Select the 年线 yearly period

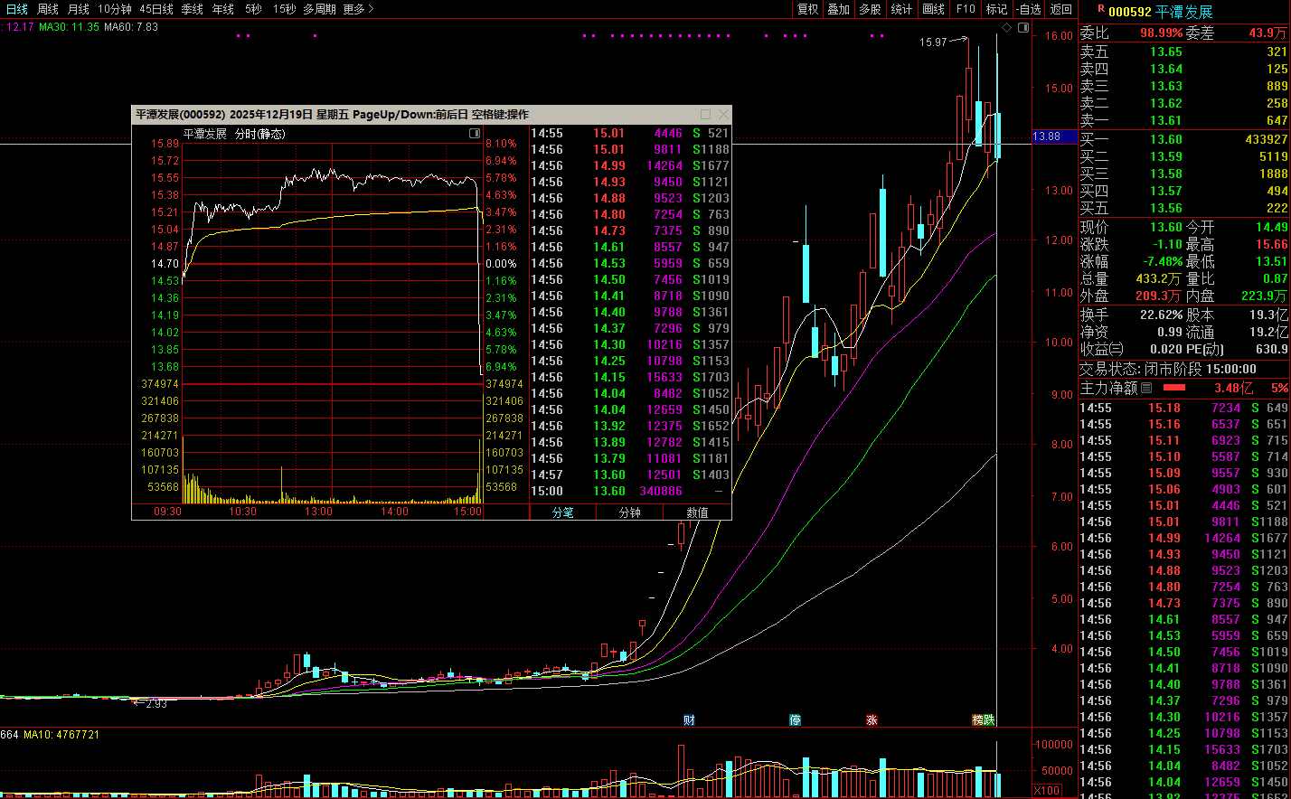coord(223,9)
